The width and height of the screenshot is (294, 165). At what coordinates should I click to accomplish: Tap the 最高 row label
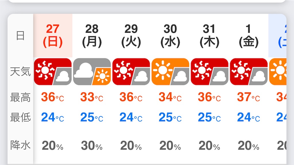point(20,97)
